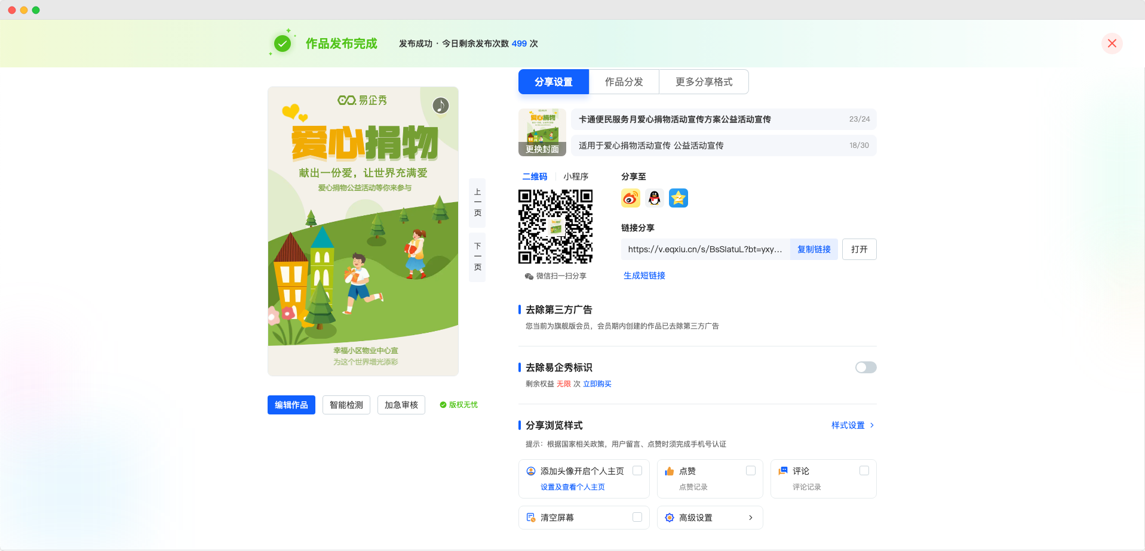The width and height of the screenshot is (1145, 551).
Task: Click 微信扫一扫分享 text
Action: tap(561, 276)
